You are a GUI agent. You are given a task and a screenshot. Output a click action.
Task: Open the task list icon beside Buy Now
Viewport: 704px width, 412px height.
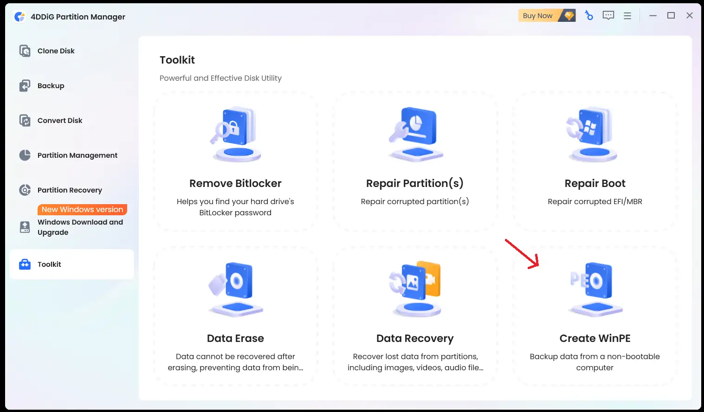(589, 16)
